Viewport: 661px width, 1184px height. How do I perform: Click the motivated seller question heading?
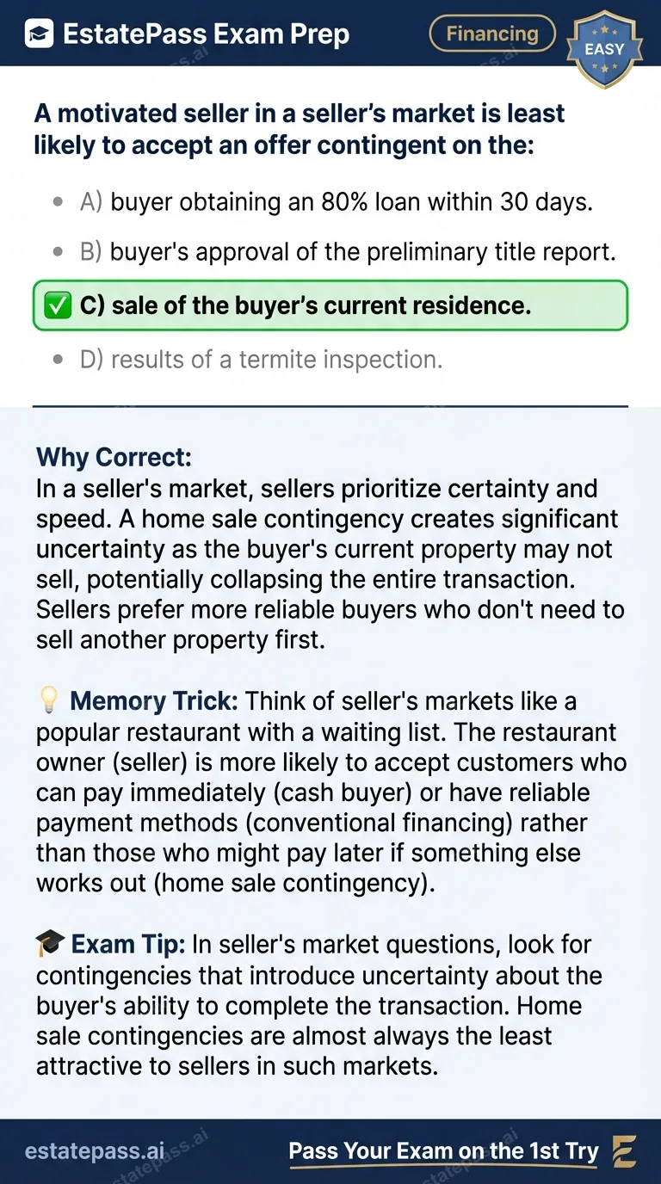point(299,129)
